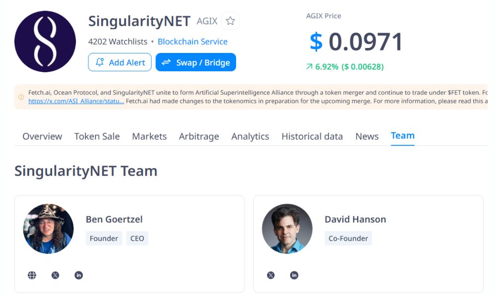
Task: Open the Blockchain Service category link
Action: pyautogui.click(x=192, y=42)
